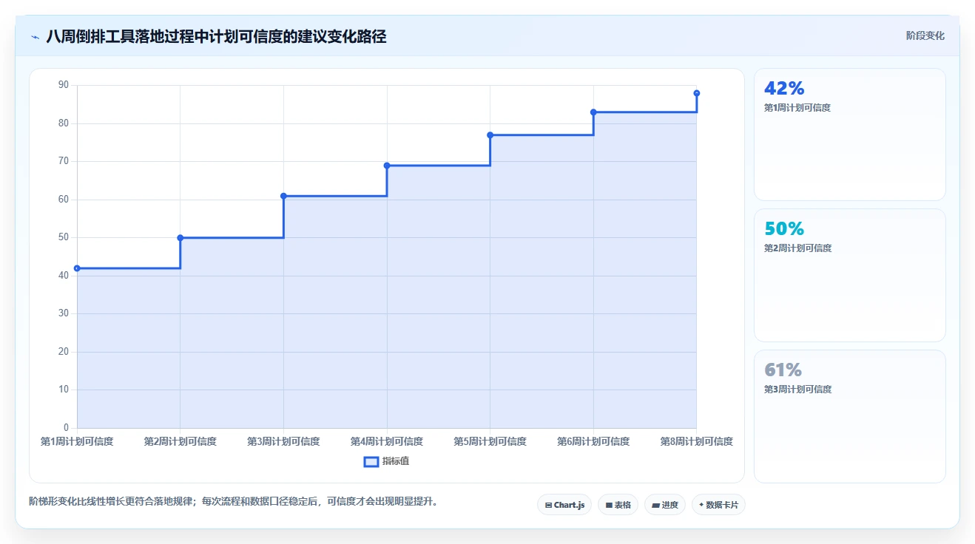Click the x-axis label 第1周计划可信度

coord(77,441)
